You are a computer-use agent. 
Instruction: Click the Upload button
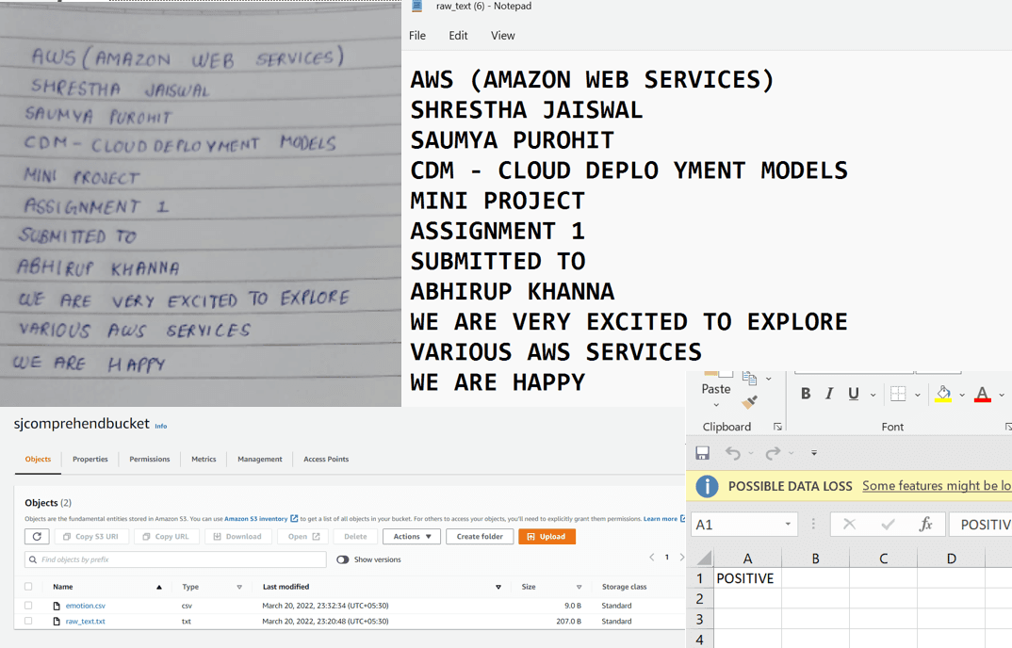pos(546,536)
